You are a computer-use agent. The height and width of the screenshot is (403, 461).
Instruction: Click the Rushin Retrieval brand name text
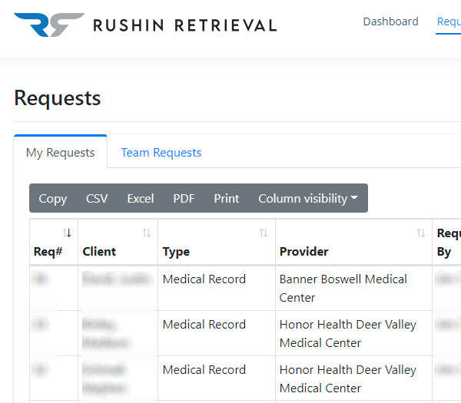[184, 25]
